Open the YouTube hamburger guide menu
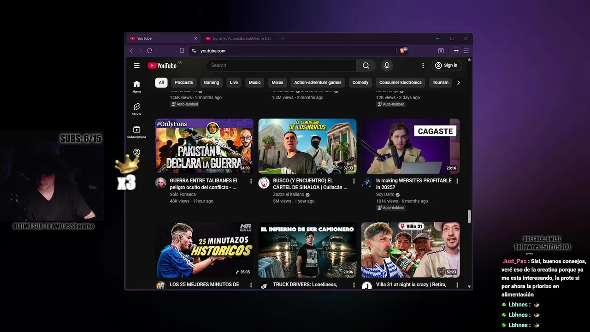The height and width of the screenshot is (332, 590). [136, 65]
